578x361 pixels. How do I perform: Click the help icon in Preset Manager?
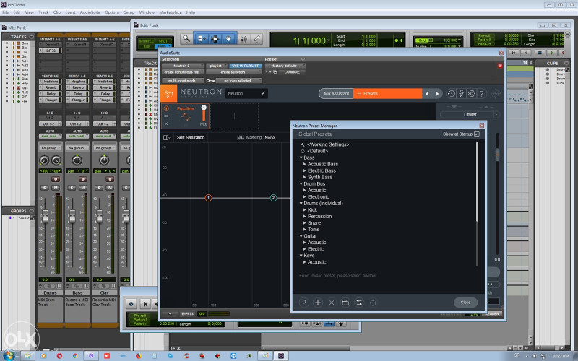(x=303, y=303)
